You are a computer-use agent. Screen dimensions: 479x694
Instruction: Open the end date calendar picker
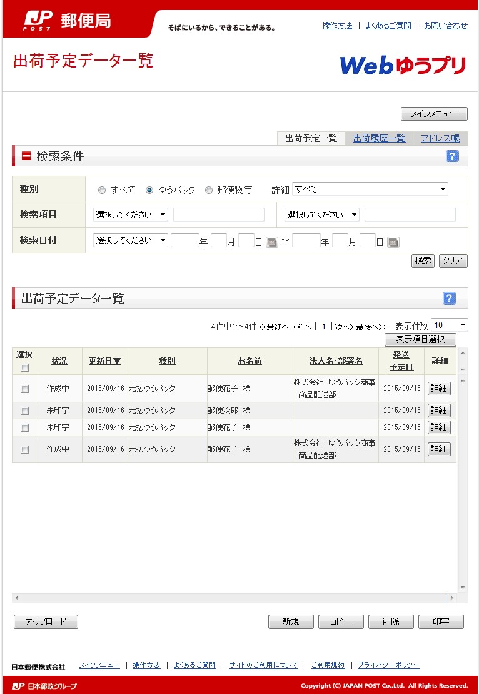pos(393,242)
